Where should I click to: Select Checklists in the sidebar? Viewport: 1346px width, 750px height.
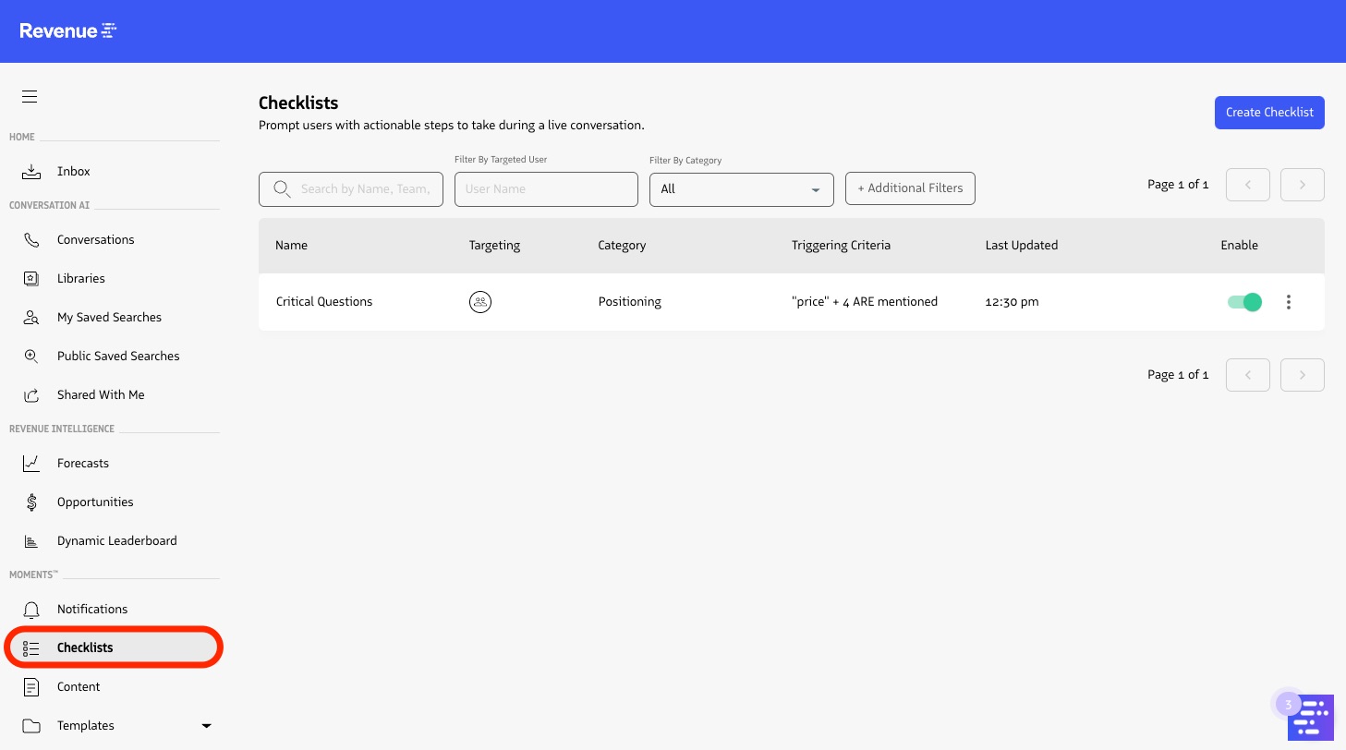(115, 647)
